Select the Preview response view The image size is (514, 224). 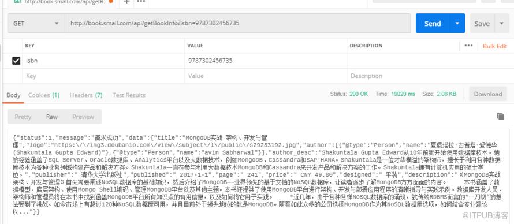click(x=83, y=117)
